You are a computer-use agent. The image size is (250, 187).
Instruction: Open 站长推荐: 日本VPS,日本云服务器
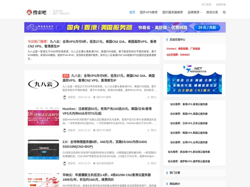(x=189, y=123)
